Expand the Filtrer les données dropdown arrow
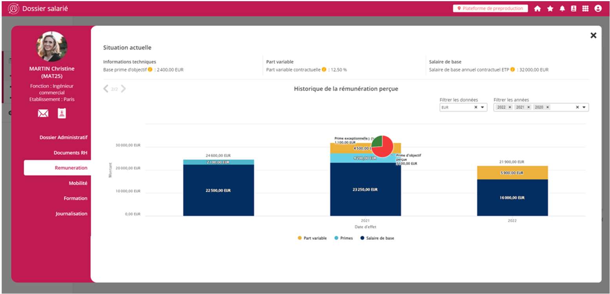 [x=482, y=107]
